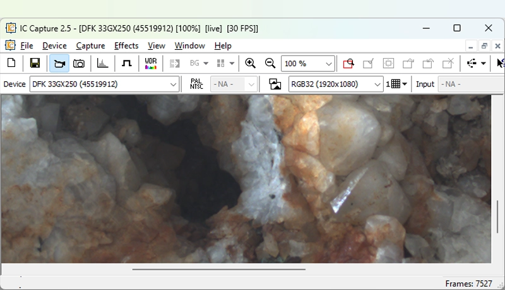
Task: Expand the grid binning dropdown arrow
Action: (x=405, y=84)
